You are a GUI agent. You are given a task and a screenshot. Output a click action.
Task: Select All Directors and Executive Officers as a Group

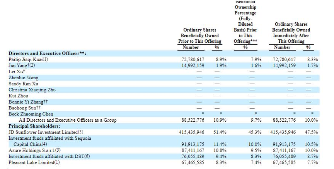65,120
